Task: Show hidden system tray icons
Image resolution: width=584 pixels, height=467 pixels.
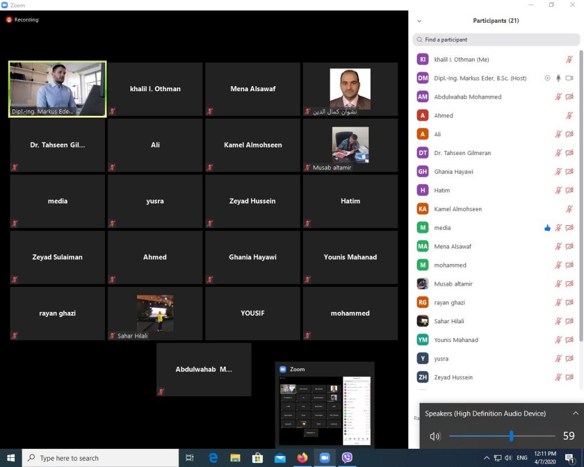Action: 486,458
